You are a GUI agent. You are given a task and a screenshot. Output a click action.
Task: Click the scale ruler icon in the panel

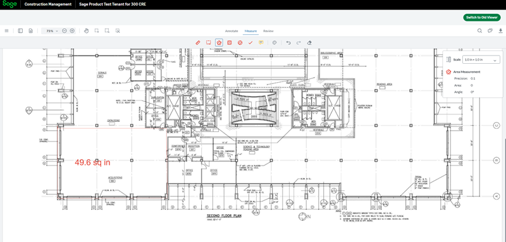tap(448, 59)
